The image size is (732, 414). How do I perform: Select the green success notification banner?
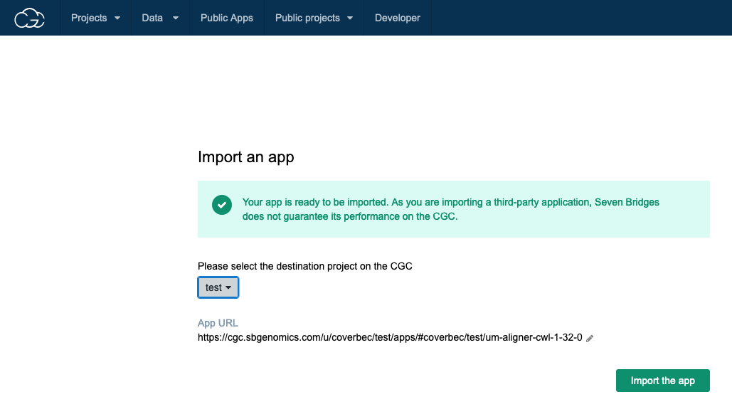tap(453, 209)
